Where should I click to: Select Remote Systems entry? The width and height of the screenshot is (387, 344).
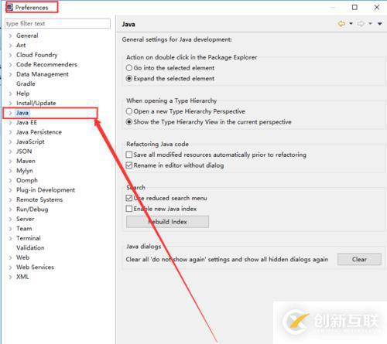click(39, 199)
